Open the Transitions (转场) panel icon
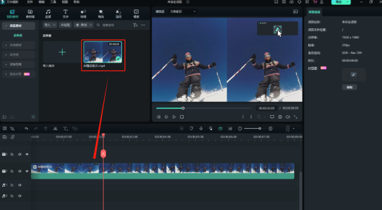382x210 pixels. click(x=83, y=12)
